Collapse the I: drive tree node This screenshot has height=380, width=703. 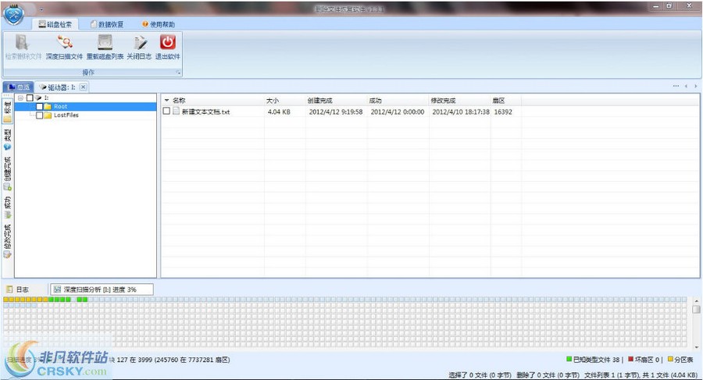click(x=20, y=98)
